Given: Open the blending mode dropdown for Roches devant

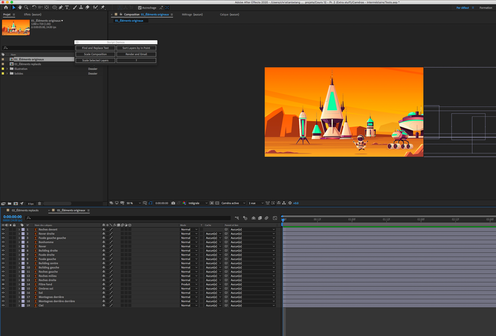Looking at the screenshot, I should pos(189,229).
